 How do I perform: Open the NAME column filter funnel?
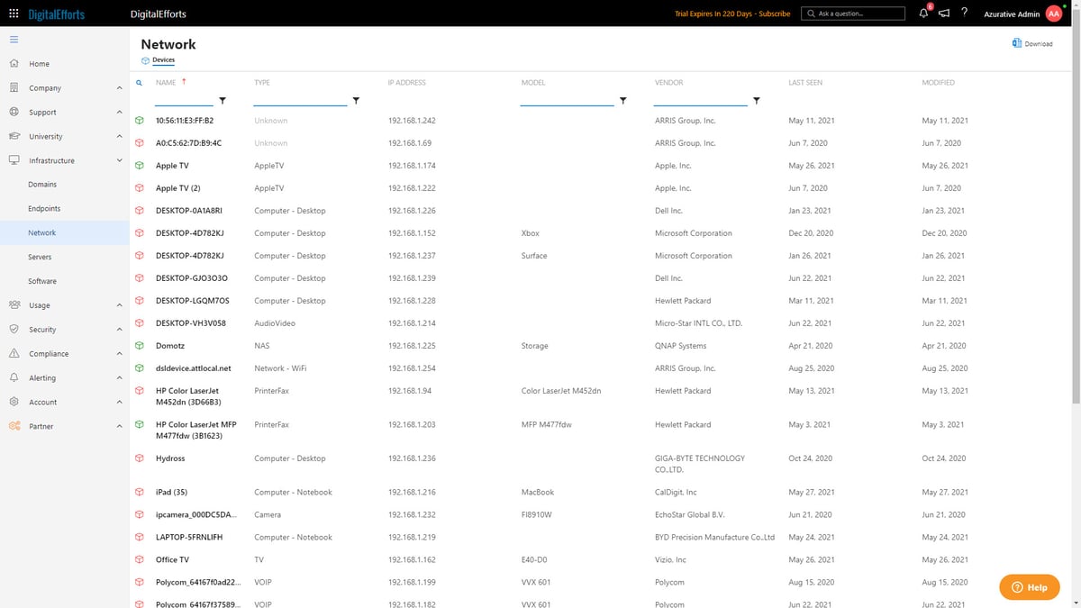click(223, 101)
